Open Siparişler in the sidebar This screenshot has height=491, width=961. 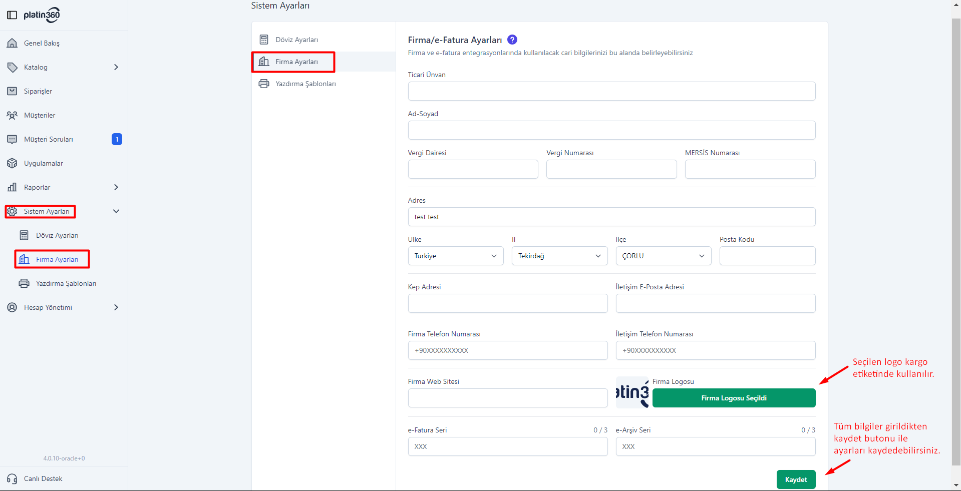[38, 91]
